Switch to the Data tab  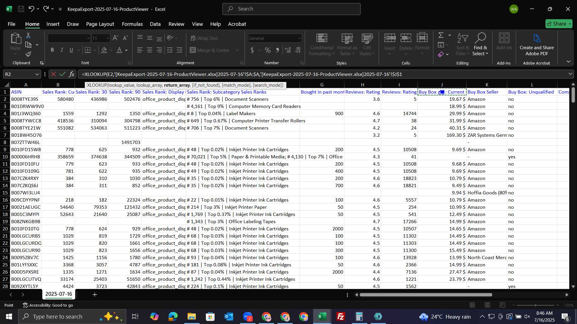pos(155,24)
